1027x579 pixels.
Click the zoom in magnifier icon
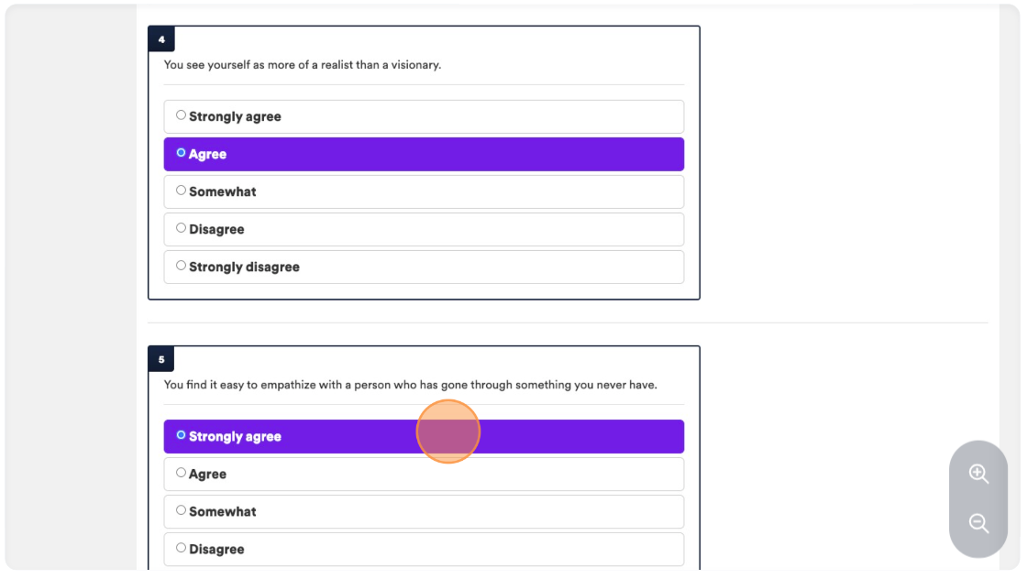tap(977, 473)
